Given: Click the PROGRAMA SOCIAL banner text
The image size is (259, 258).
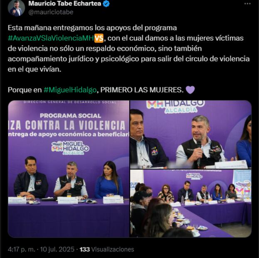Looking at the screenshot, I should pyautogui.click(x=70, y=116).
